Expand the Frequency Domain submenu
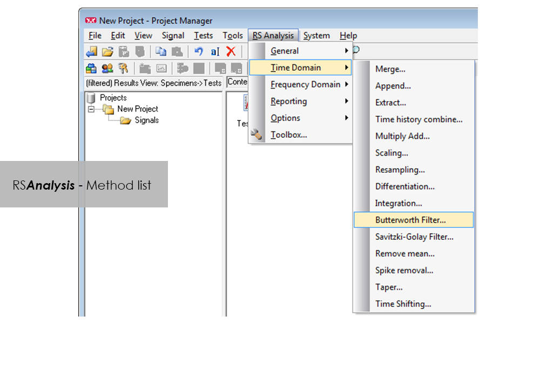Screen dimensions: 540x383 (x=305, y=84)
